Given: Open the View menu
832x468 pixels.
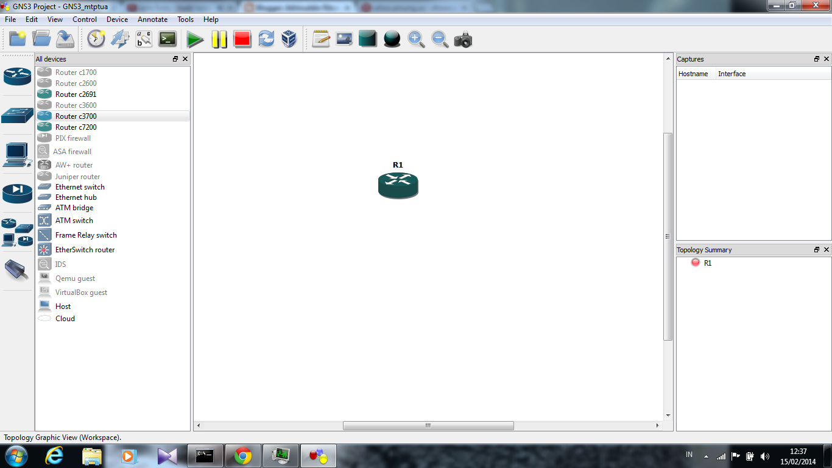Looking at the screenshot, I should click(x=55, y=19).
